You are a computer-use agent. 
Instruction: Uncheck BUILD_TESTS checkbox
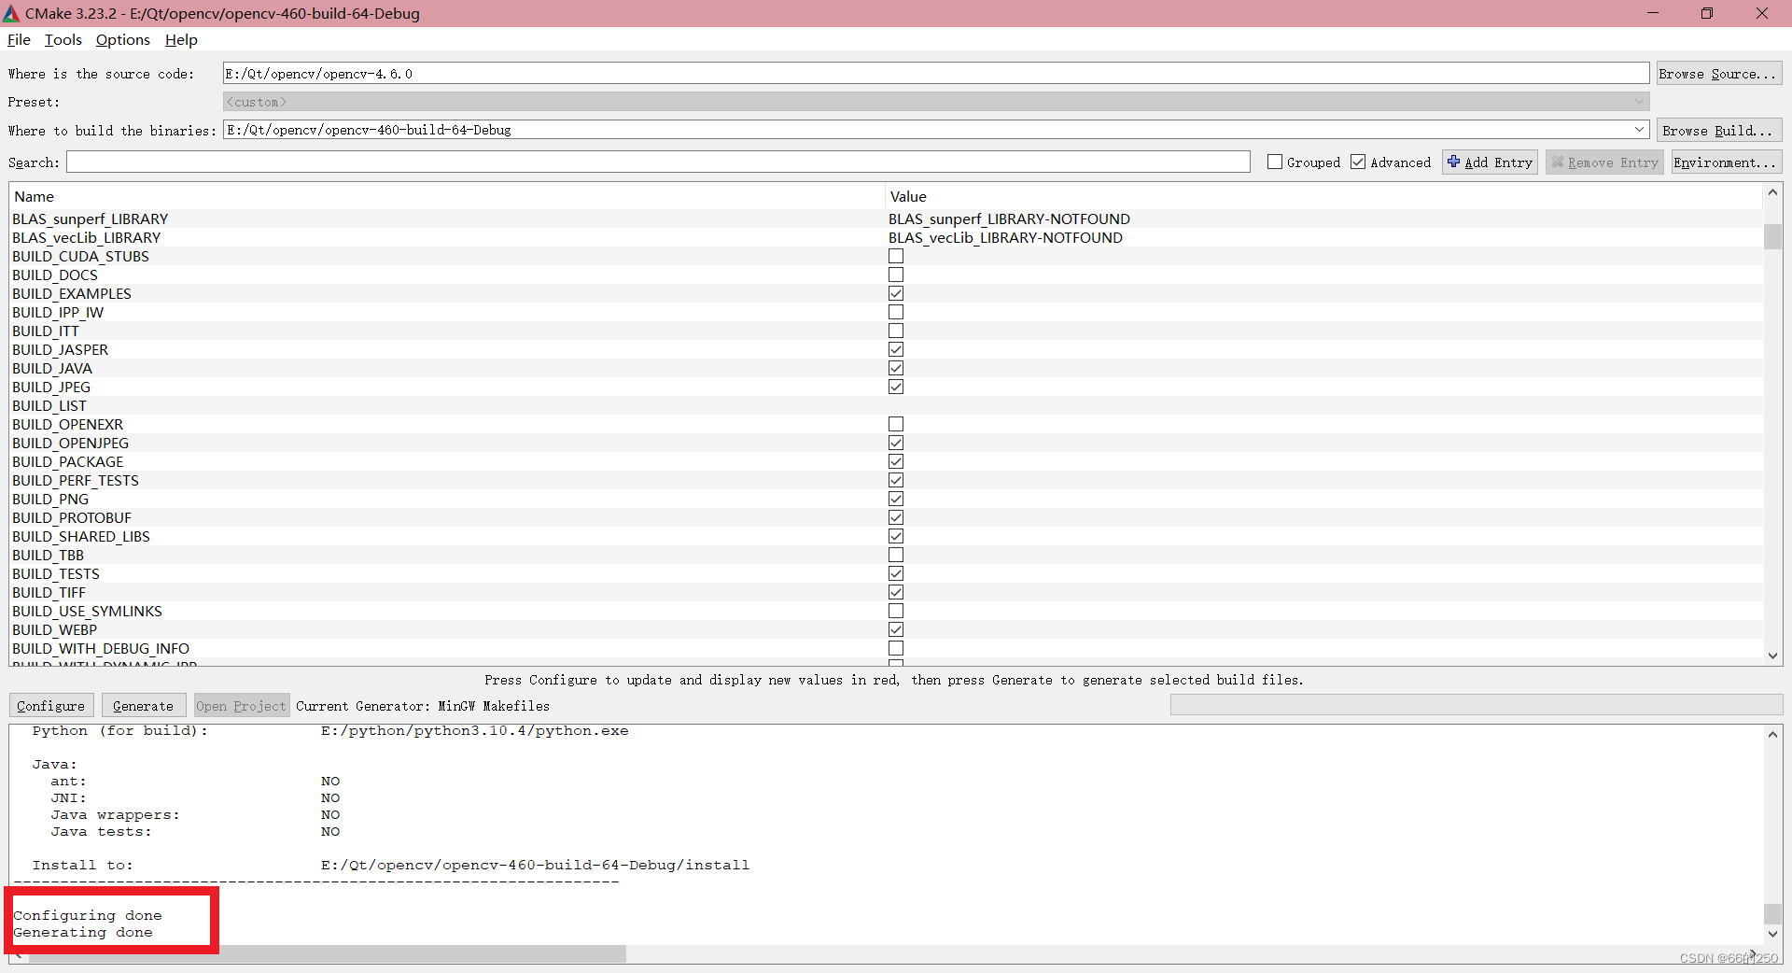896,573
